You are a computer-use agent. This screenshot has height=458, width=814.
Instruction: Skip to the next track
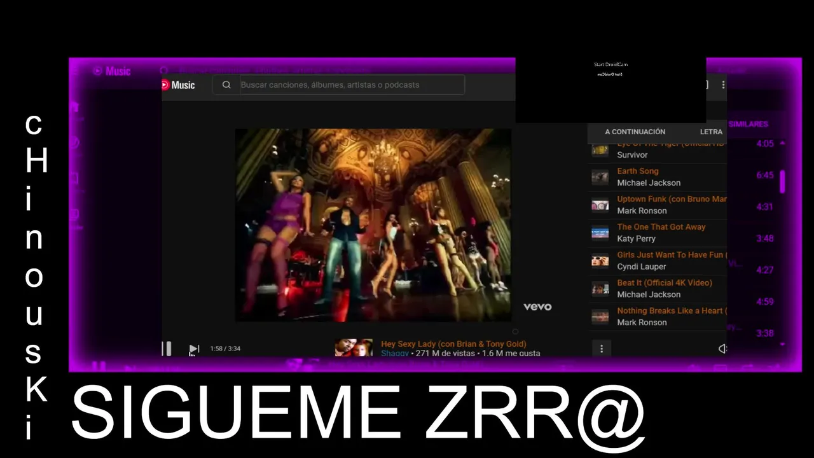194,349
